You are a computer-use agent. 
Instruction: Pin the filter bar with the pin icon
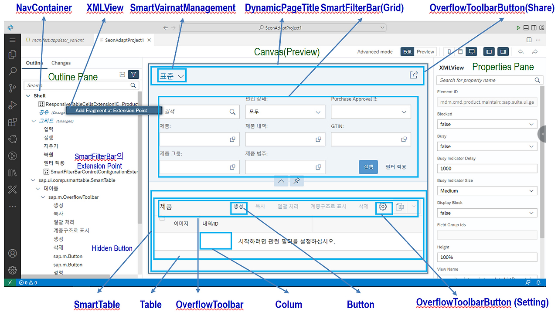297,181
